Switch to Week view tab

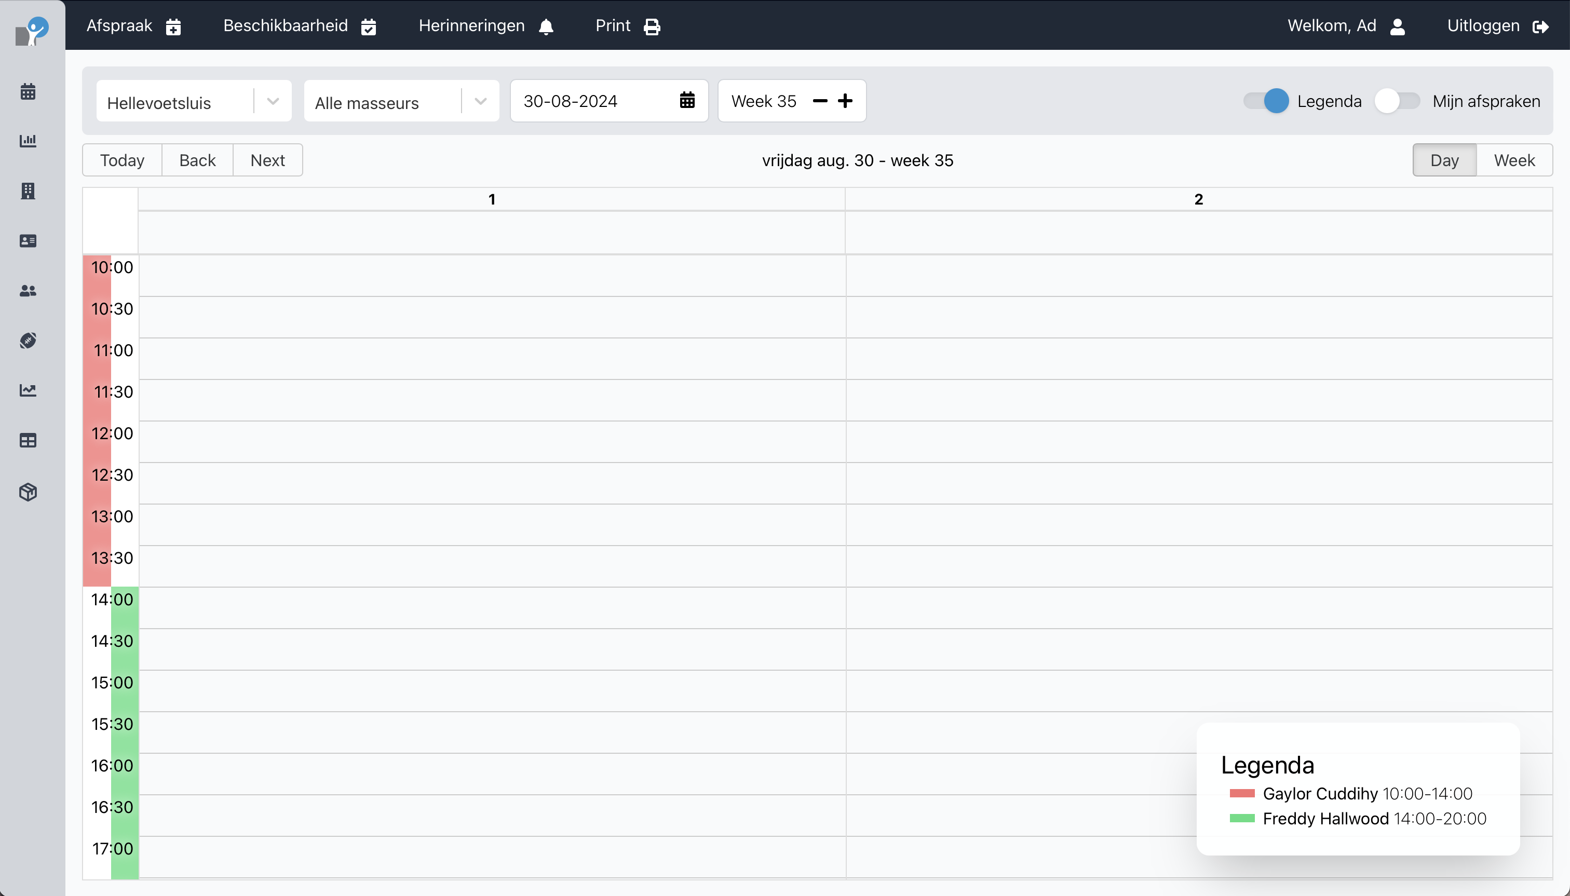click(1513, 160)
